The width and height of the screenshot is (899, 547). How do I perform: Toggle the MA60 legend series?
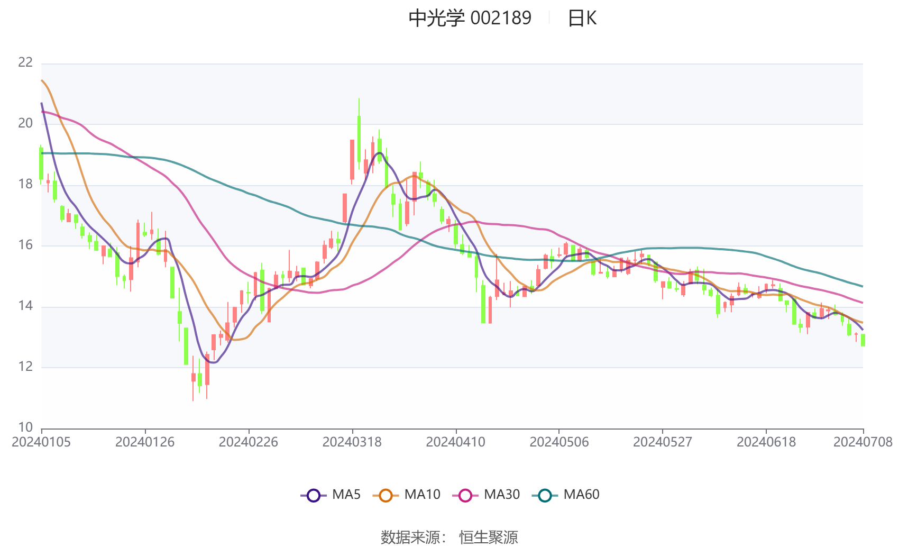pos(565,495)
